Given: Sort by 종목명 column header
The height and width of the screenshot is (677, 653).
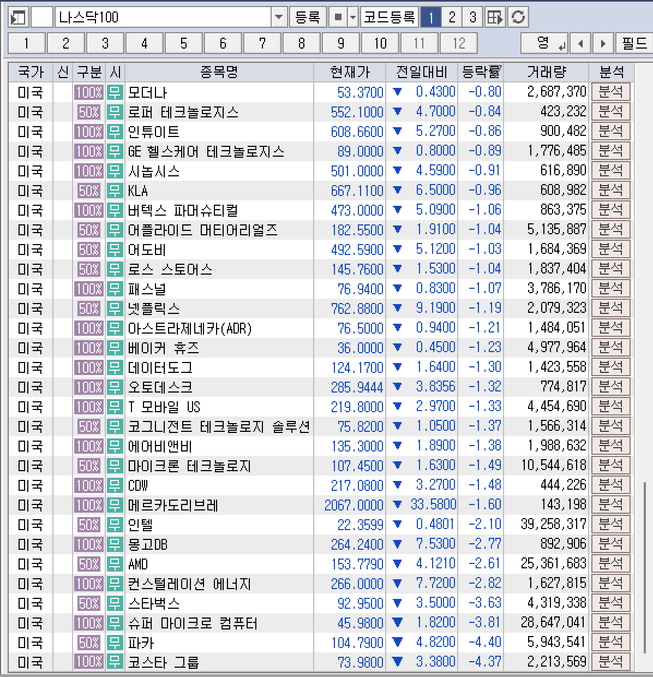Looking at the screenshot, I should [x=219, y=72].
